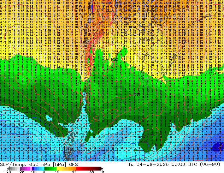Click the '12' legend scale value
This screenshot has width=224, height=173.
57,172
